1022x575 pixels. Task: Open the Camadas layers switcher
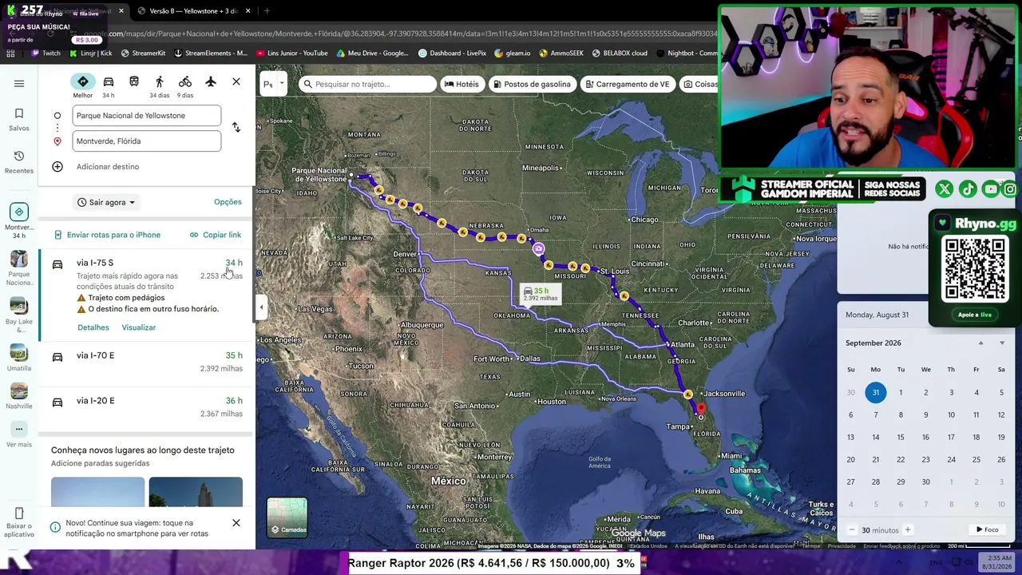287,517
